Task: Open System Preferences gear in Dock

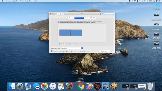Action: pyautogui.click(x=69, y=86)
